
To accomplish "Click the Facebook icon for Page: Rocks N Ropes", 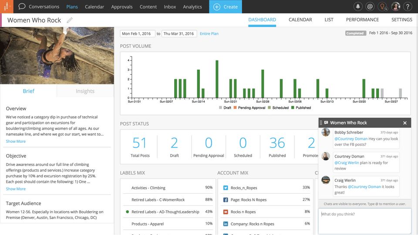I will click(226, 200).
